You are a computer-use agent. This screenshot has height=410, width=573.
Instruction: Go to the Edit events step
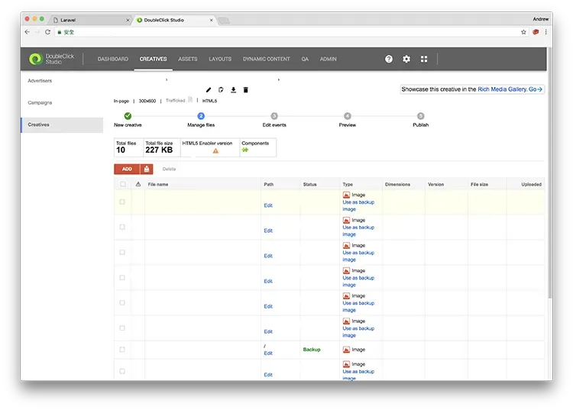(274, 120)
